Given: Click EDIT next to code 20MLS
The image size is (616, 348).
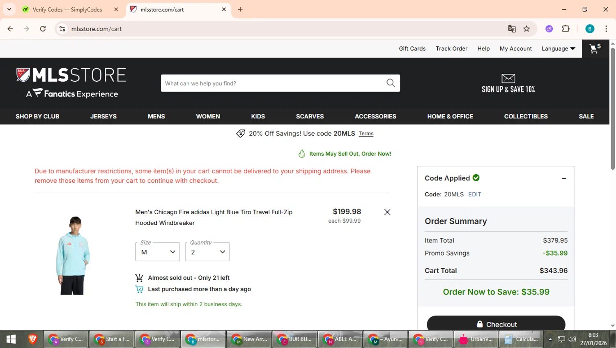Looking at the screenshot, I should pyautogui.click(x=474, y=194).
